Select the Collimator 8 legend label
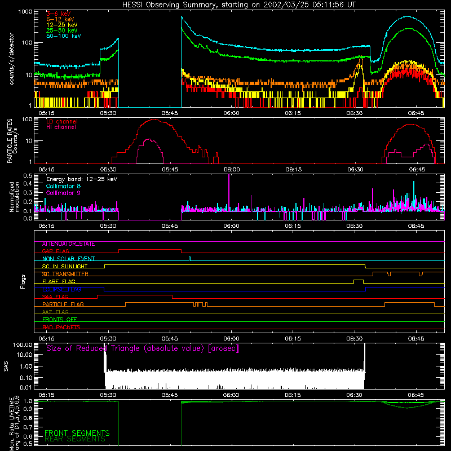Screen dimensions: 451x451 (63, 186)
